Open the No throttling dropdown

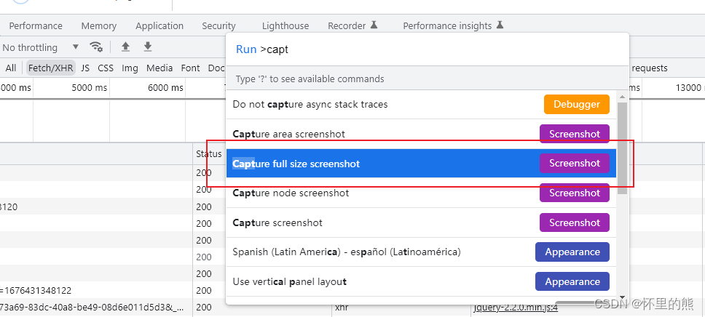tap(41, 47)
